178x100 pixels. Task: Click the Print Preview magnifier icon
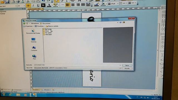tap(23, 1)
